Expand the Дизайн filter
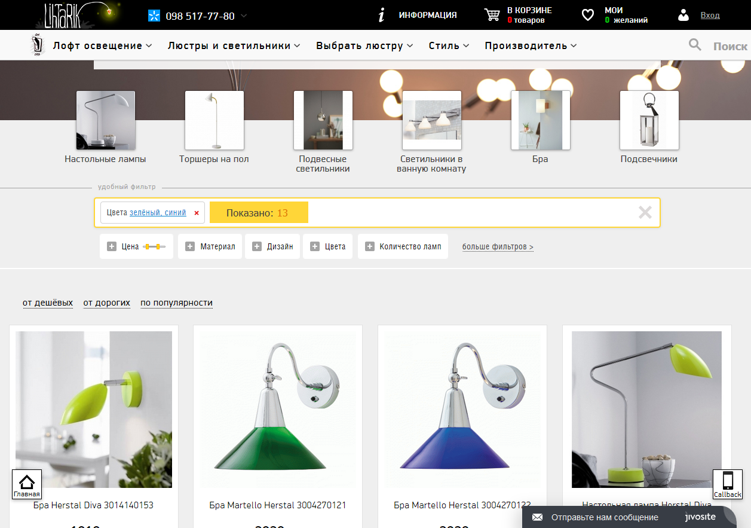The image size is (751, 528). click(x=272, y=246)
